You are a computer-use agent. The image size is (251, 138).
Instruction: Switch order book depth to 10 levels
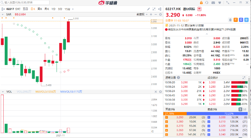245,109
